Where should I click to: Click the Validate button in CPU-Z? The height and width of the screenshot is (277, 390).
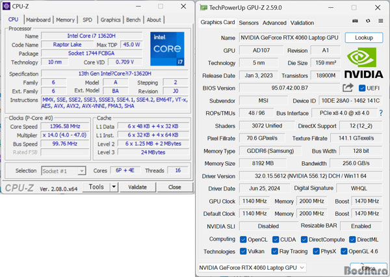click(138, 187)
